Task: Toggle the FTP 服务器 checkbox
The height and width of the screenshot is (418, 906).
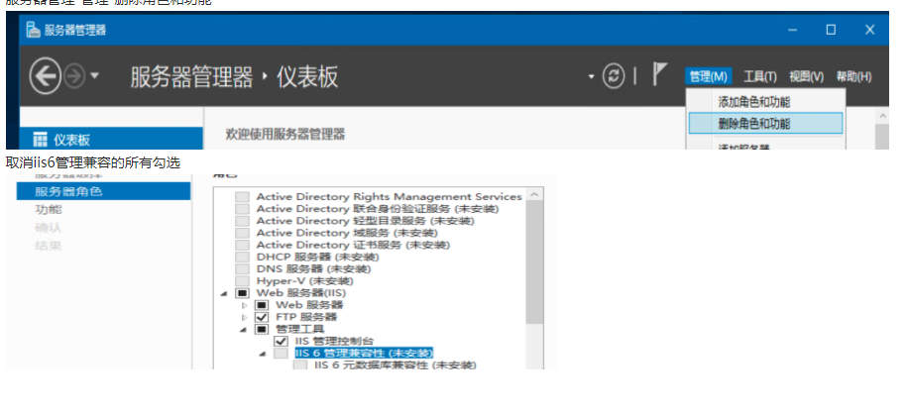Action: tap(262, 317)
